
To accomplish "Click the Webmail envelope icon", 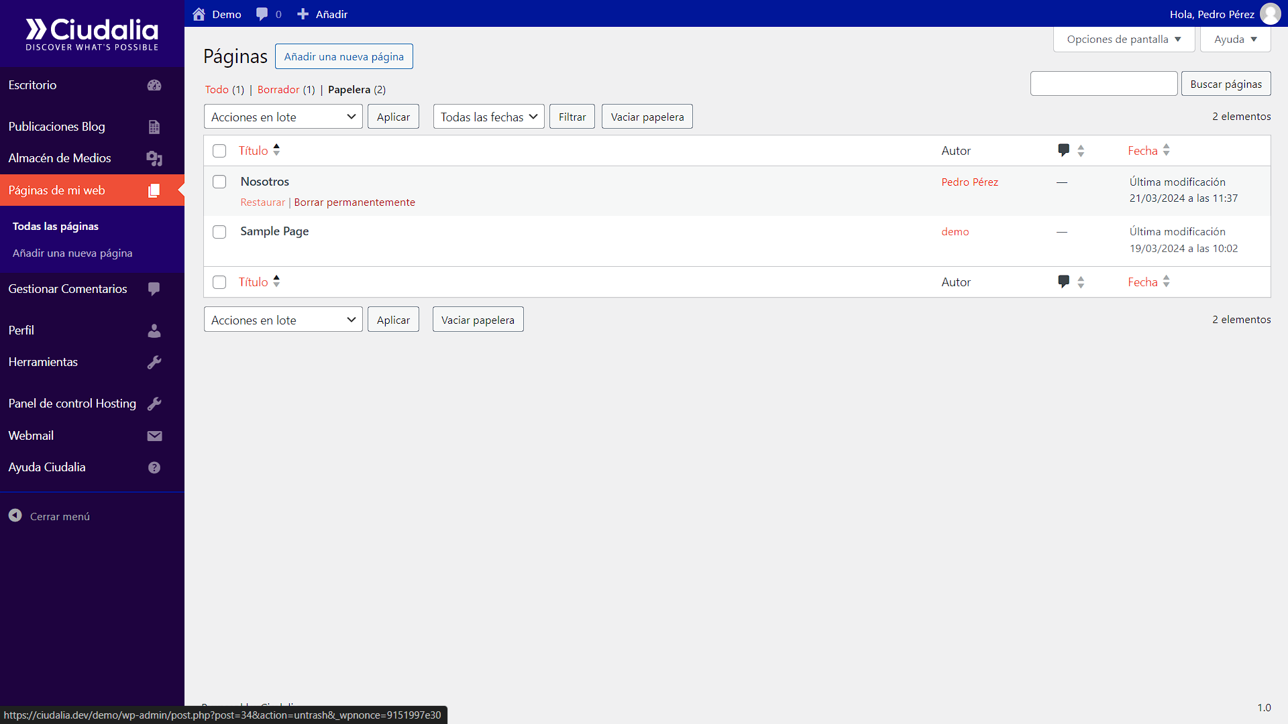I will (x=154, y=436).
